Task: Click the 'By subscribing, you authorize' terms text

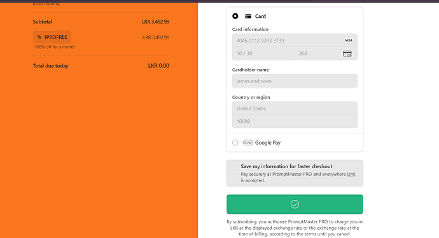Action: point(295,228)
